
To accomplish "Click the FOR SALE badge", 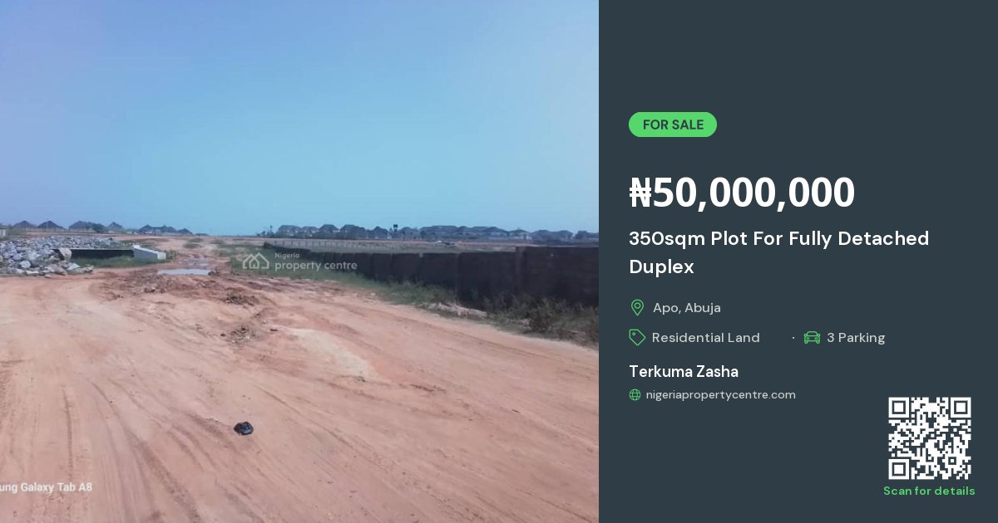I will tap(673, 125).
